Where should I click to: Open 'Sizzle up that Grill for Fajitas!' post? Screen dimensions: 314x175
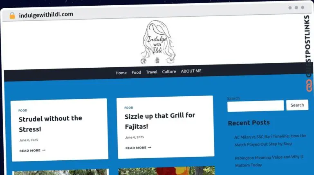(160, 121)
